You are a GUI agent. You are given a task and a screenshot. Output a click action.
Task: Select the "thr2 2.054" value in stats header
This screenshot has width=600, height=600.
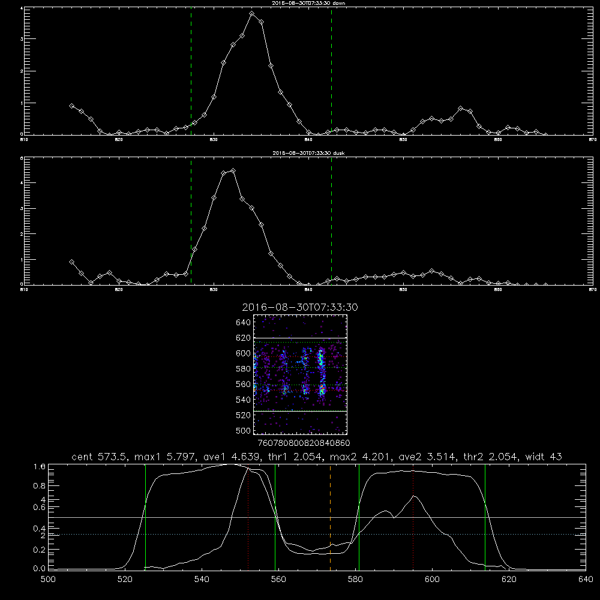[491, 457]
